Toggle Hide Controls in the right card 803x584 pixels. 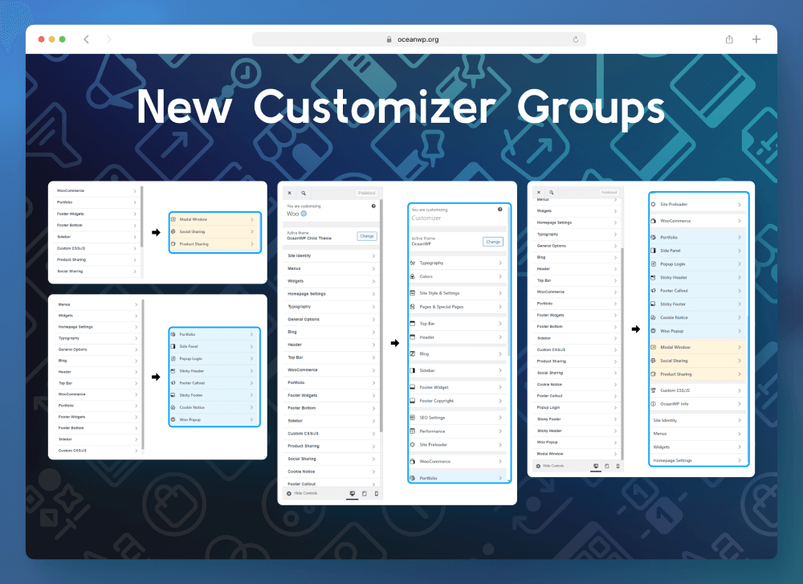point(550,466)
